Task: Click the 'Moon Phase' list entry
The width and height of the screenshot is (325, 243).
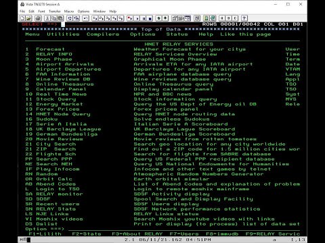Action: (54, 59)
